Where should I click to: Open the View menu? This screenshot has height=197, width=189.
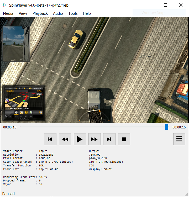tap(23, 13)
